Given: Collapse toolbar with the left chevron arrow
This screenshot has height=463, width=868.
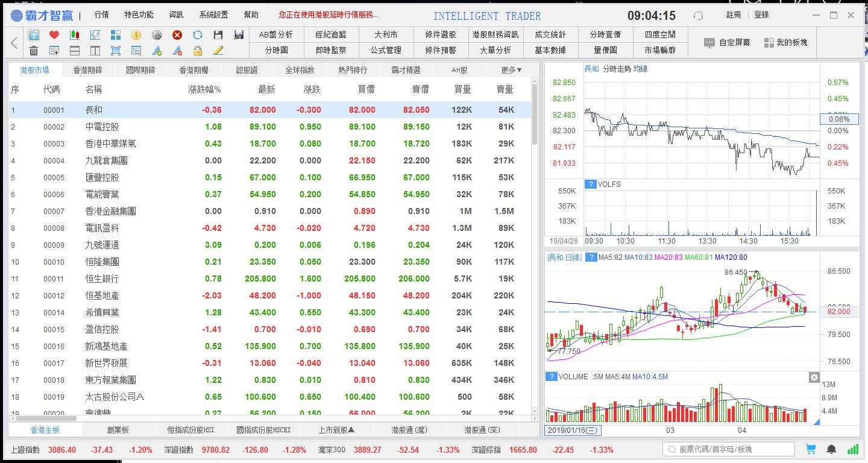Looking at the screenshot, I should (14, 43).
